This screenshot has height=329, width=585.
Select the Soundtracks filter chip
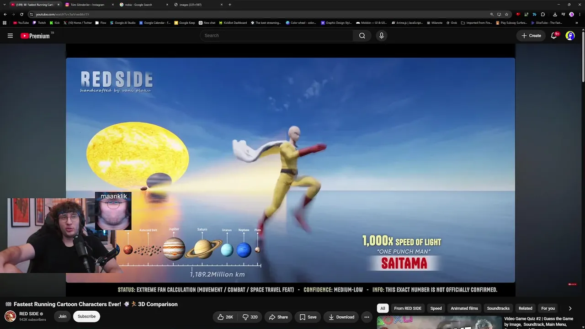point(498,308)
